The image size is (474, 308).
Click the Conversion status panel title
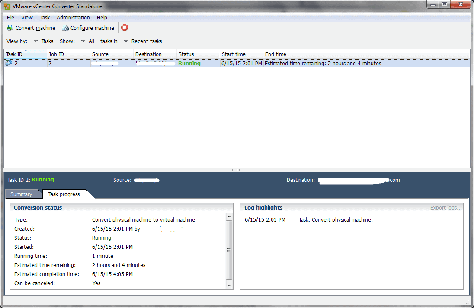(x=38, y=207)
